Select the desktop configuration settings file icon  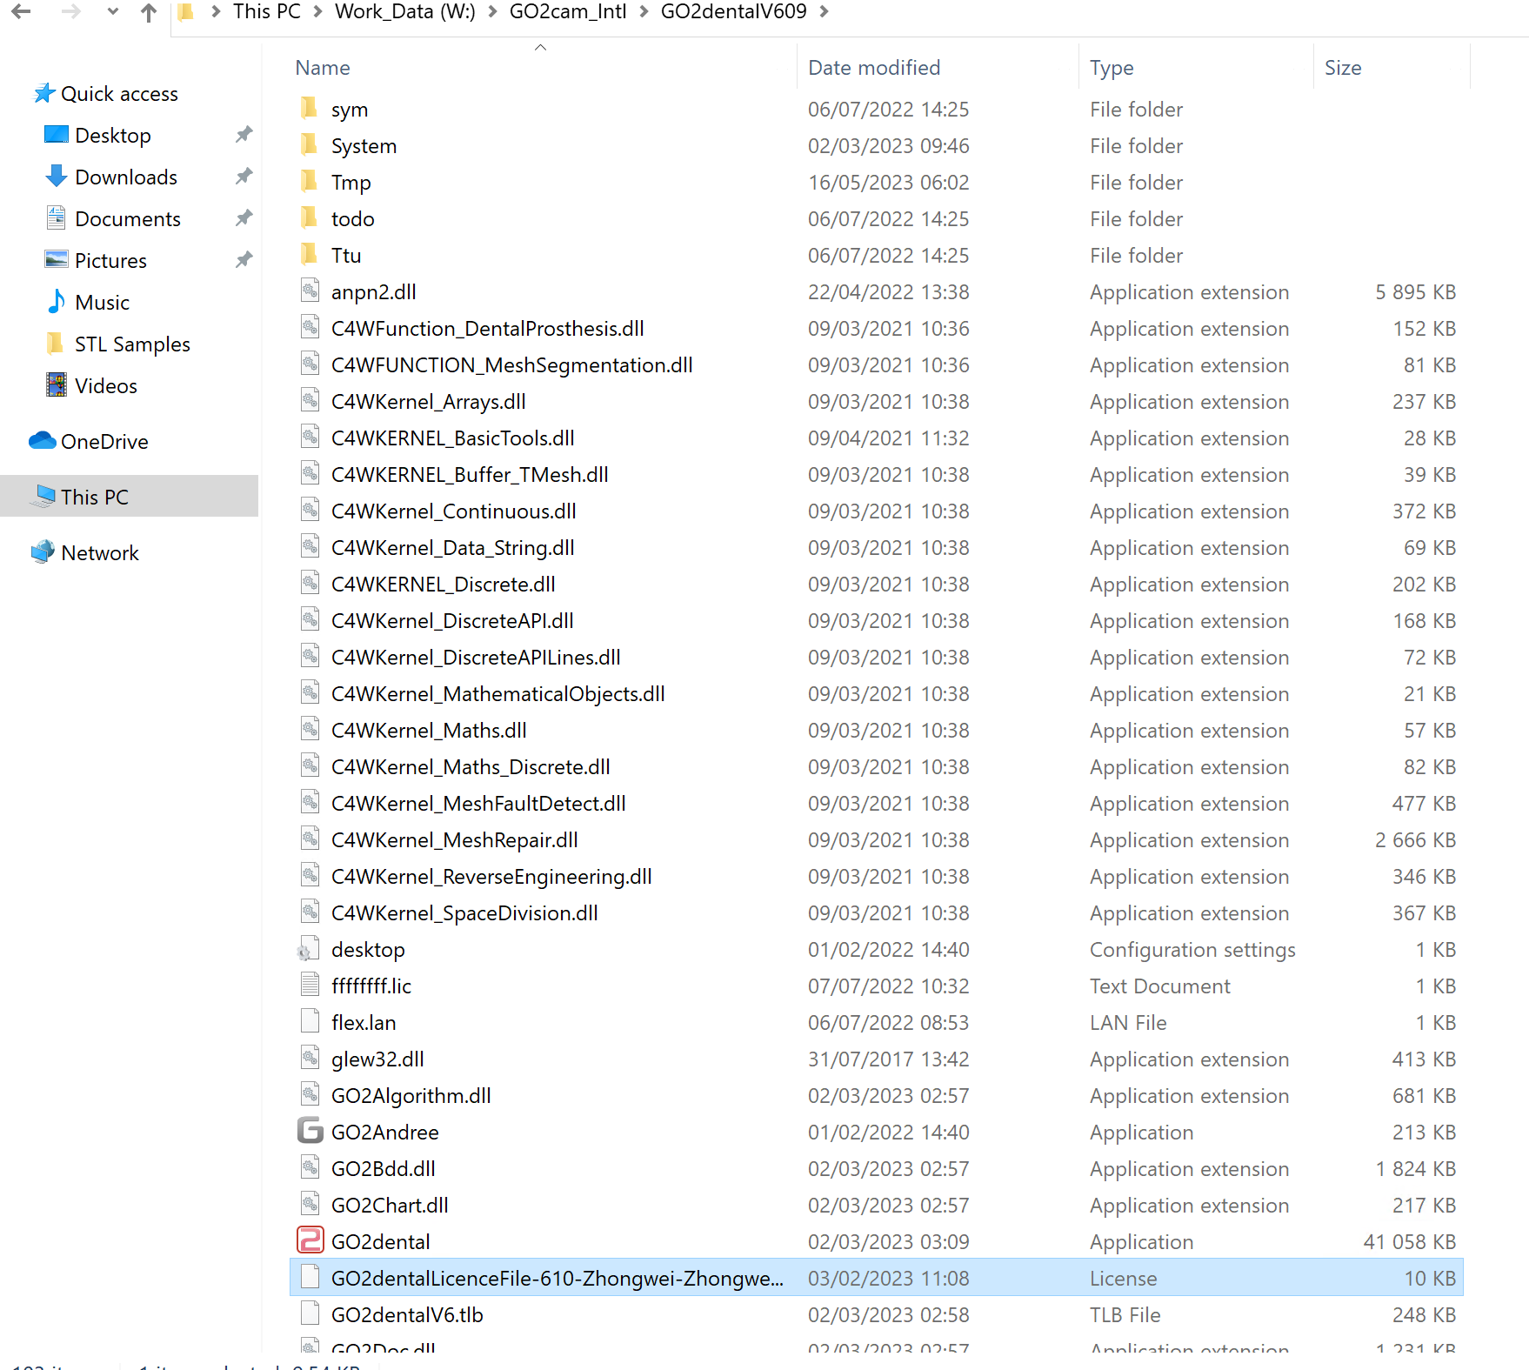(310, 949)
